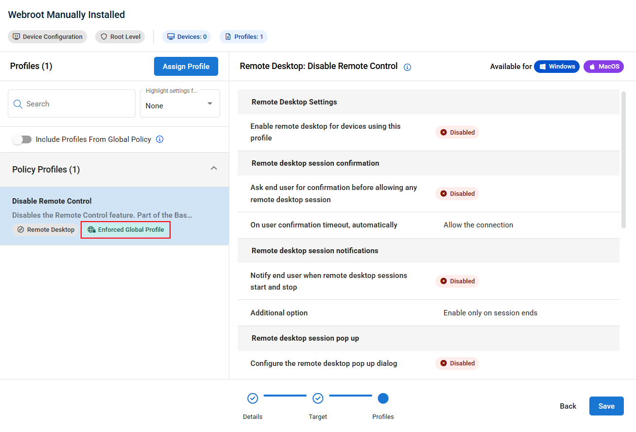The image size is (636, 432).
Task: Click the Apple logo in MacOS badge
Action: 592,67
